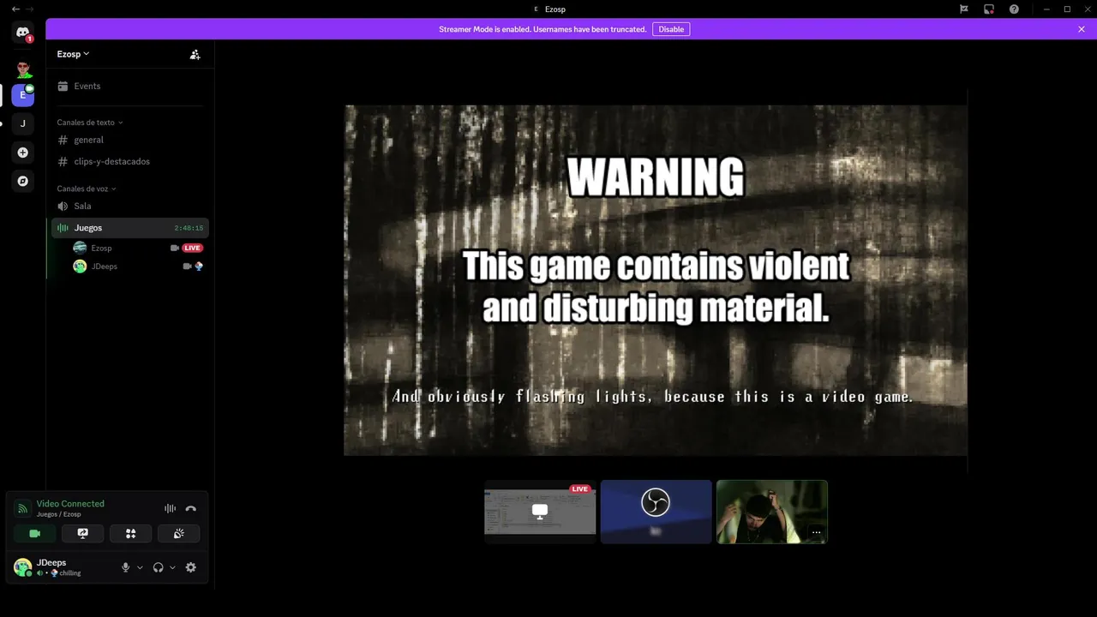The image size is (1097, 617).
Task: Switch to the J server icon
Action: pyautogui.click(x=23, y=123)
